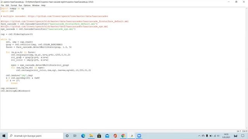Open the Mail app on the taskbar

(107, 136)
